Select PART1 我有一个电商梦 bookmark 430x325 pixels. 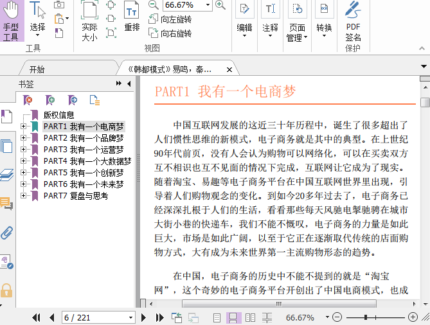tap(84, 127)
